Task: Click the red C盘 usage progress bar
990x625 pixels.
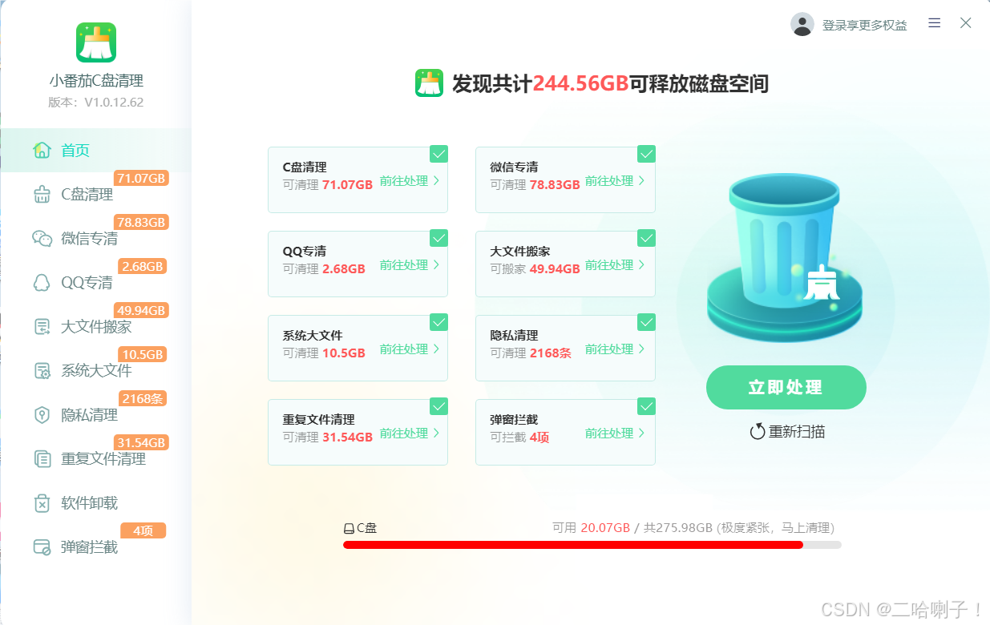Action: pos(573,545)
